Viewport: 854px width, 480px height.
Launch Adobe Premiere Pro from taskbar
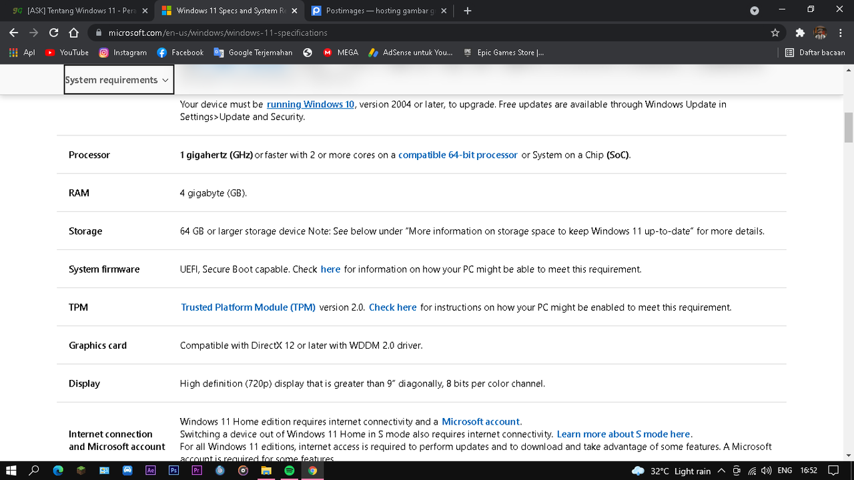(x=197, y=471)
